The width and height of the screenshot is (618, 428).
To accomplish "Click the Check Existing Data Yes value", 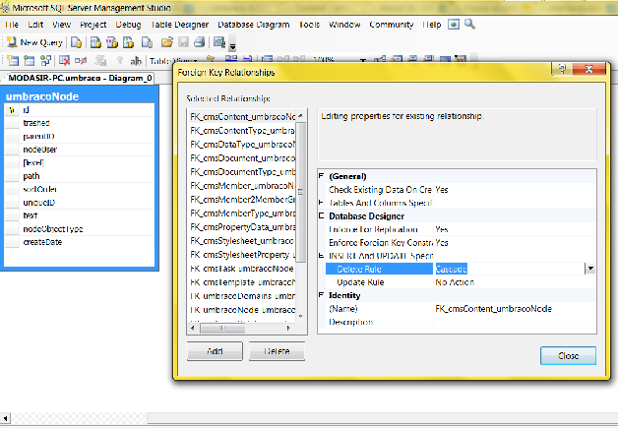I will [x=442, y=190].
